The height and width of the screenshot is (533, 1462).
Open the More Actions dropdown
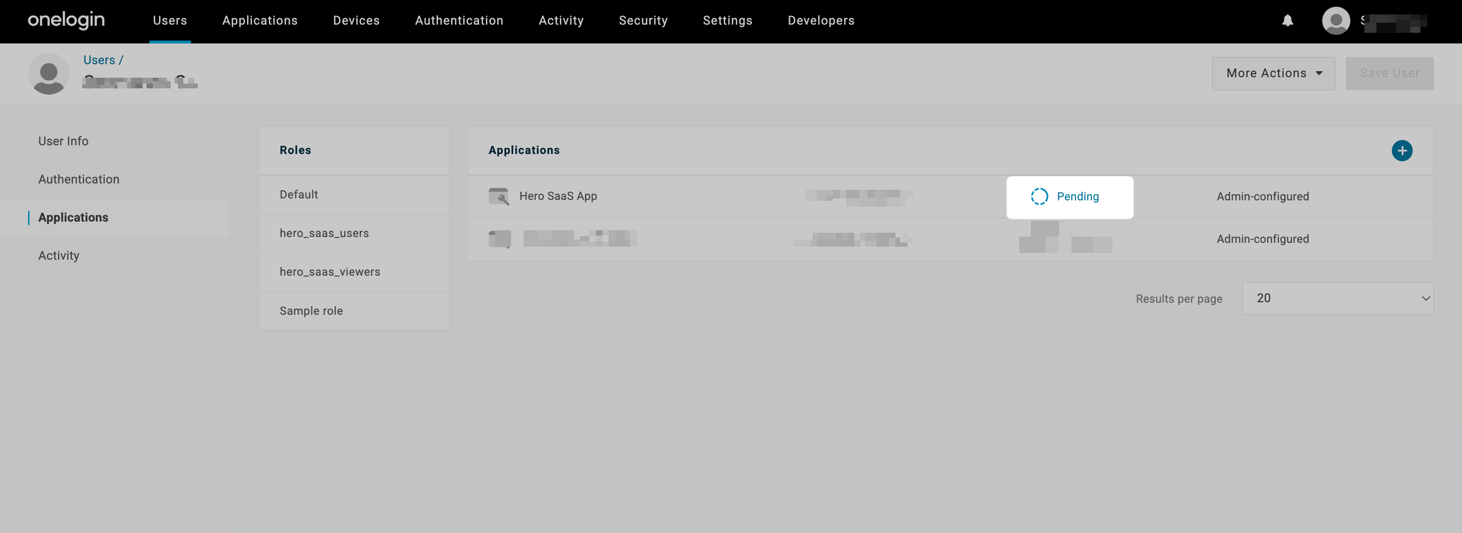pyautogui.click(x=1273, y=73)
